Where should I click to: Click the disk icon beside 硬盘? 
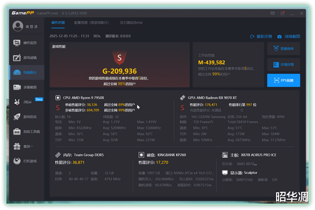[x=141, y=155]
